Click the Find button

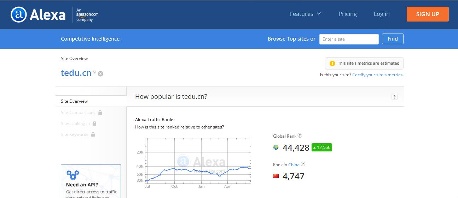pos(393,39)
